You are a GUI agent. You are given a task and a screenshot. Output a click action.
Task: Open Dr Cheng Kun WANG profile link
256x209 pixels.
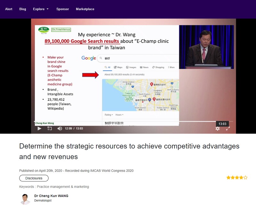pos(51,196)
